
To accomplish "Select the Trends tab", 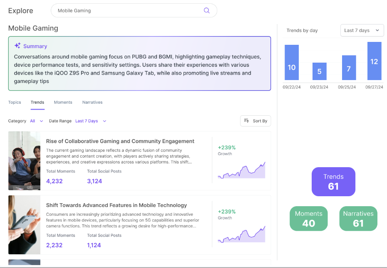I will (37, 102).
